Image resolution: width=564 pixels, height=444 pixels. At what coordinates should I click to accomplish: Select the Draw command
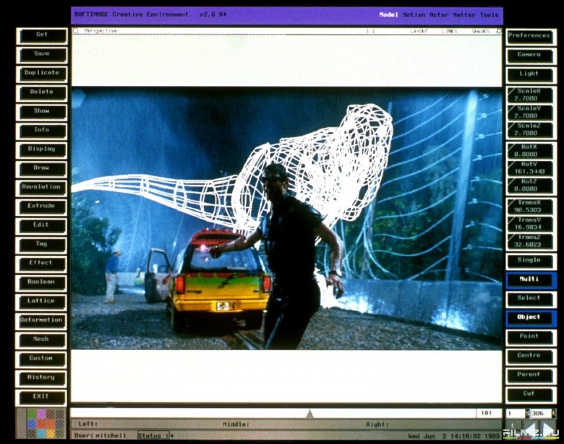point(42,169)
